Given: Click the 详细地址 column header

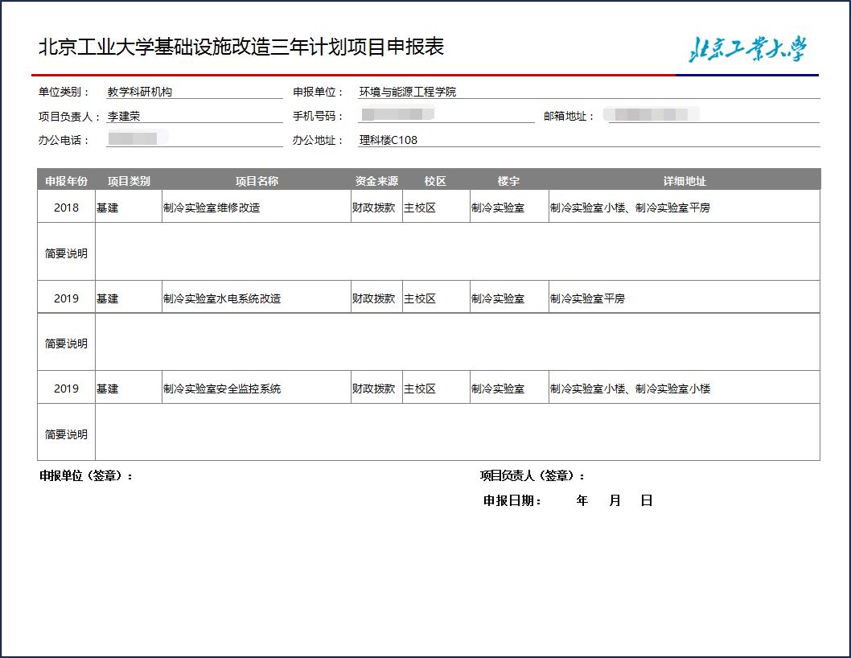Looking at the screenshot, I should tap(684, 181).
